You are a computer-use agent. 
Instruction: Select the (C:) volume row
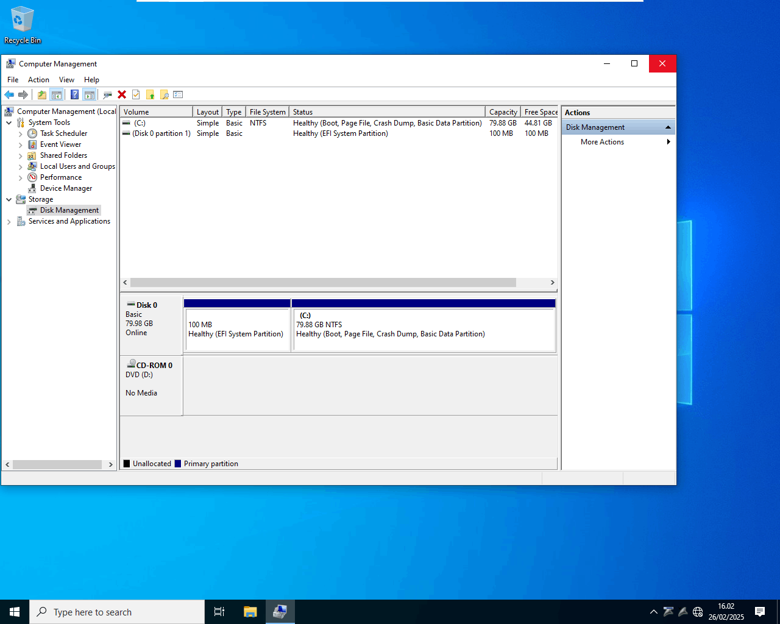click(339, 123)
